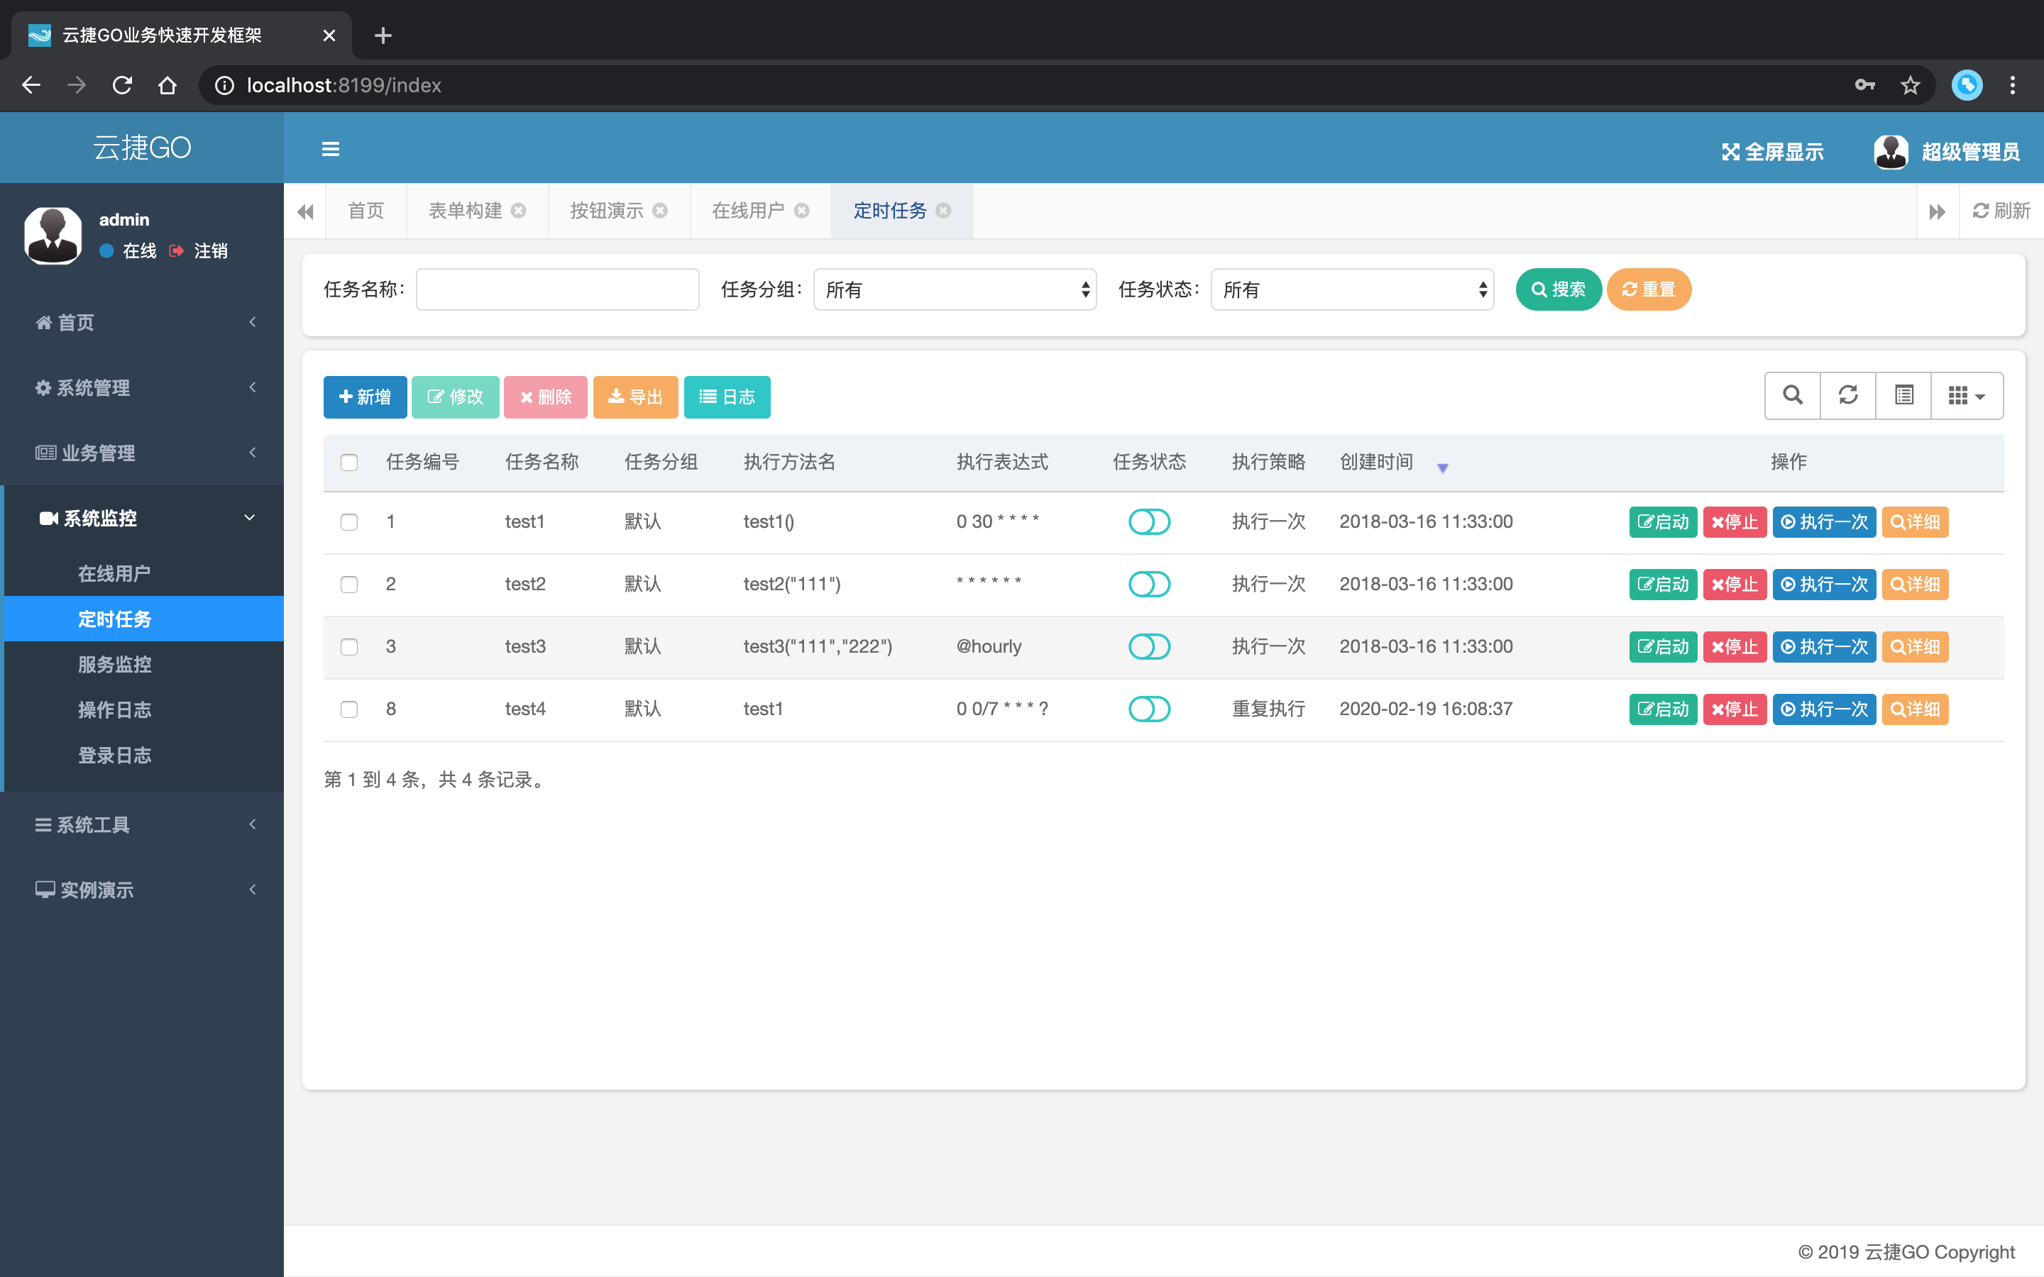Viewport: 2044px width, 1277px height.
Task: Open the columns grid dropdown
Action: point(1967,395)
